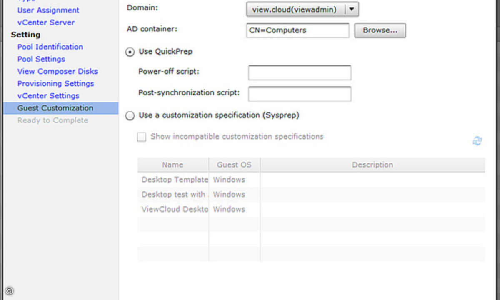The image size is (500, 300).
Task: Go to View Composer Disks step
Action: (57, 71)
